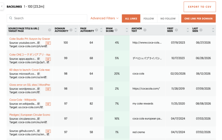The image size is (222, 140).
Task: Open circularecono... source external link icon
Action: (38, 119)
